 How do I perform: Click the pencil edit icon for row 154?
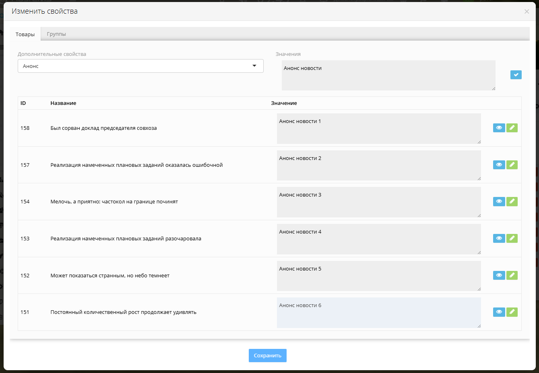point(512,201)
